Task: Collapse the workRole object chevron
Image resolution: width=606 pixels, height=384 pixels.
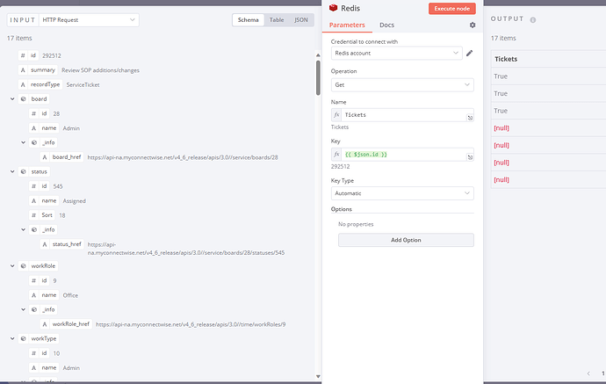Action: tap(12, 266)
